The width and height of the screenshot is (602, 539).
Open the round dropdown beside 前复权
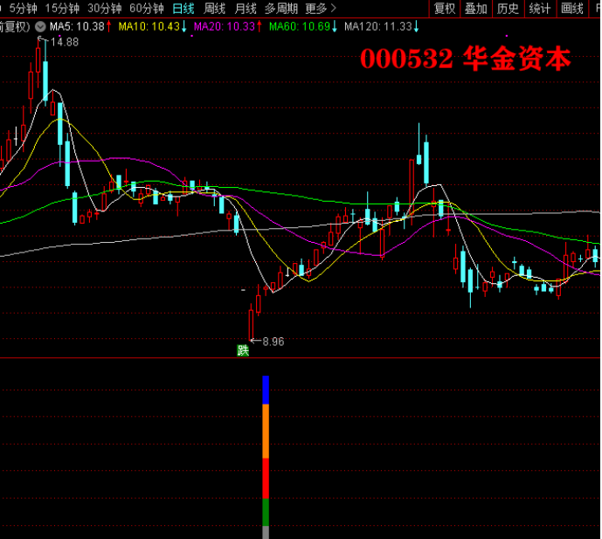pos(40,26)
